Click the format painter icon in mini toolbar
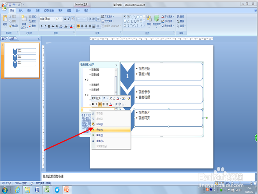The height and width of the screenshot is (194, 258). [x=129, y=98]
